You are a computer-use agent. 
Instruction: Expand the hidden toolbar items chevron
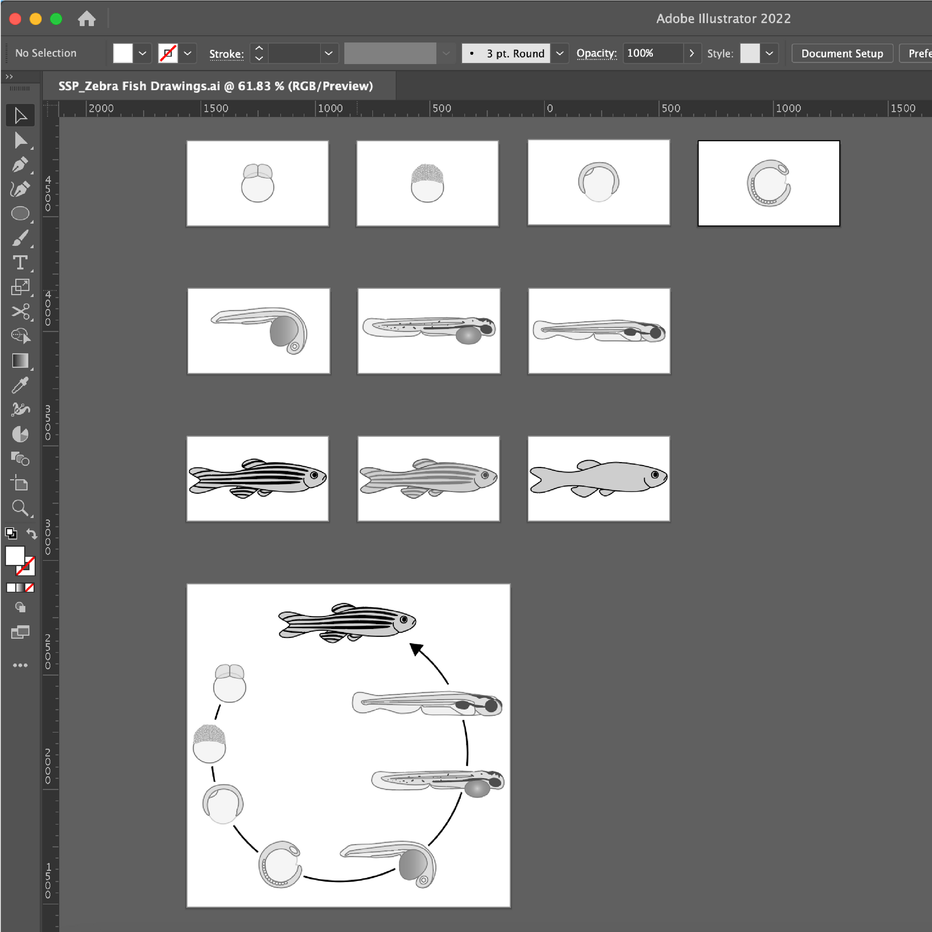point(9,76)
